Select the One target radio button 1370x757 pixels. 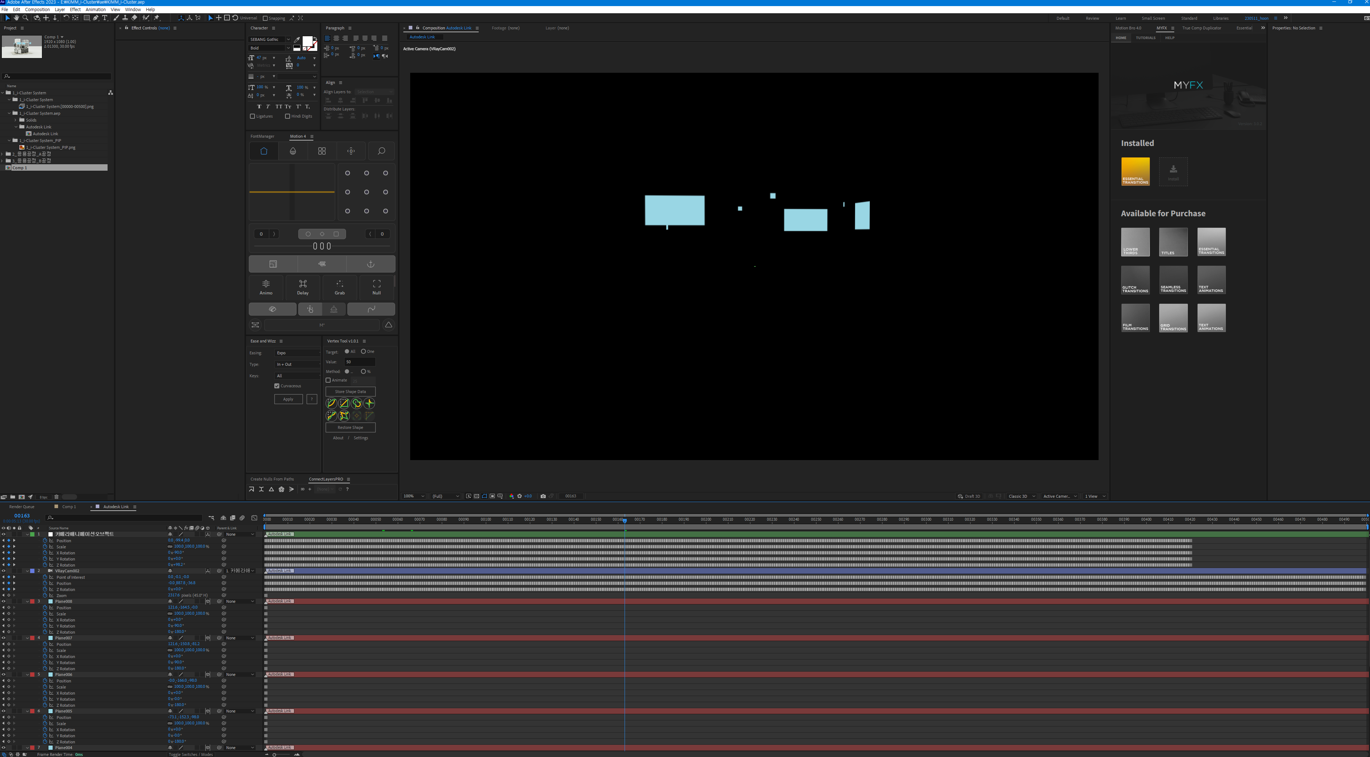click(x=363, y=352)
